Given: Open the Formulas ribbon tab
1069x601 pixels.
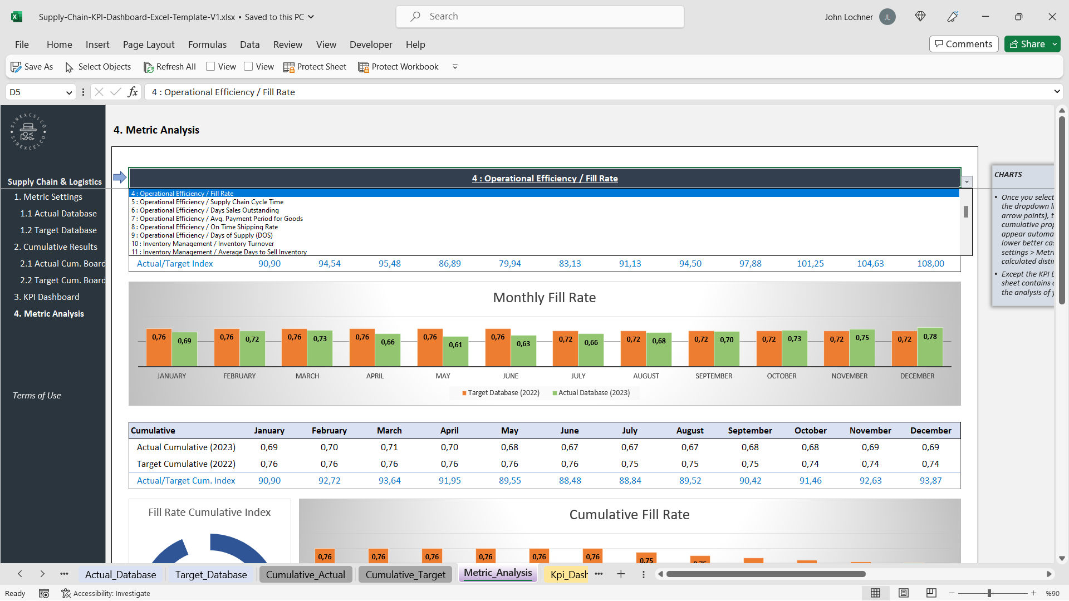Looking at the screenshot, I should [207, 45].
